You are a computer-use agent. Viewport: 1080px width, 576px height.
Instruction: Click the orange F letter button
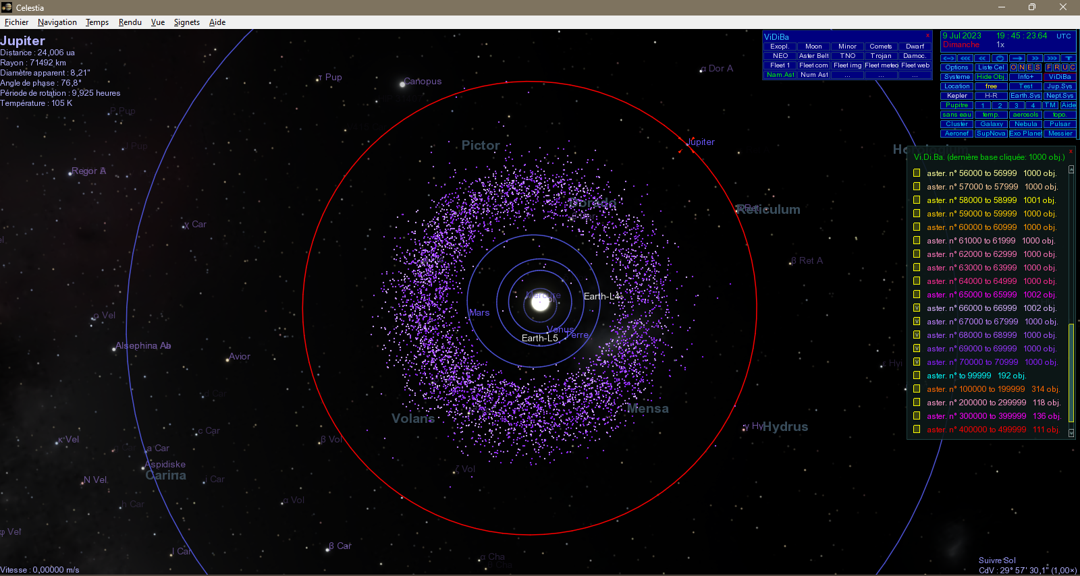(1049, 67)
